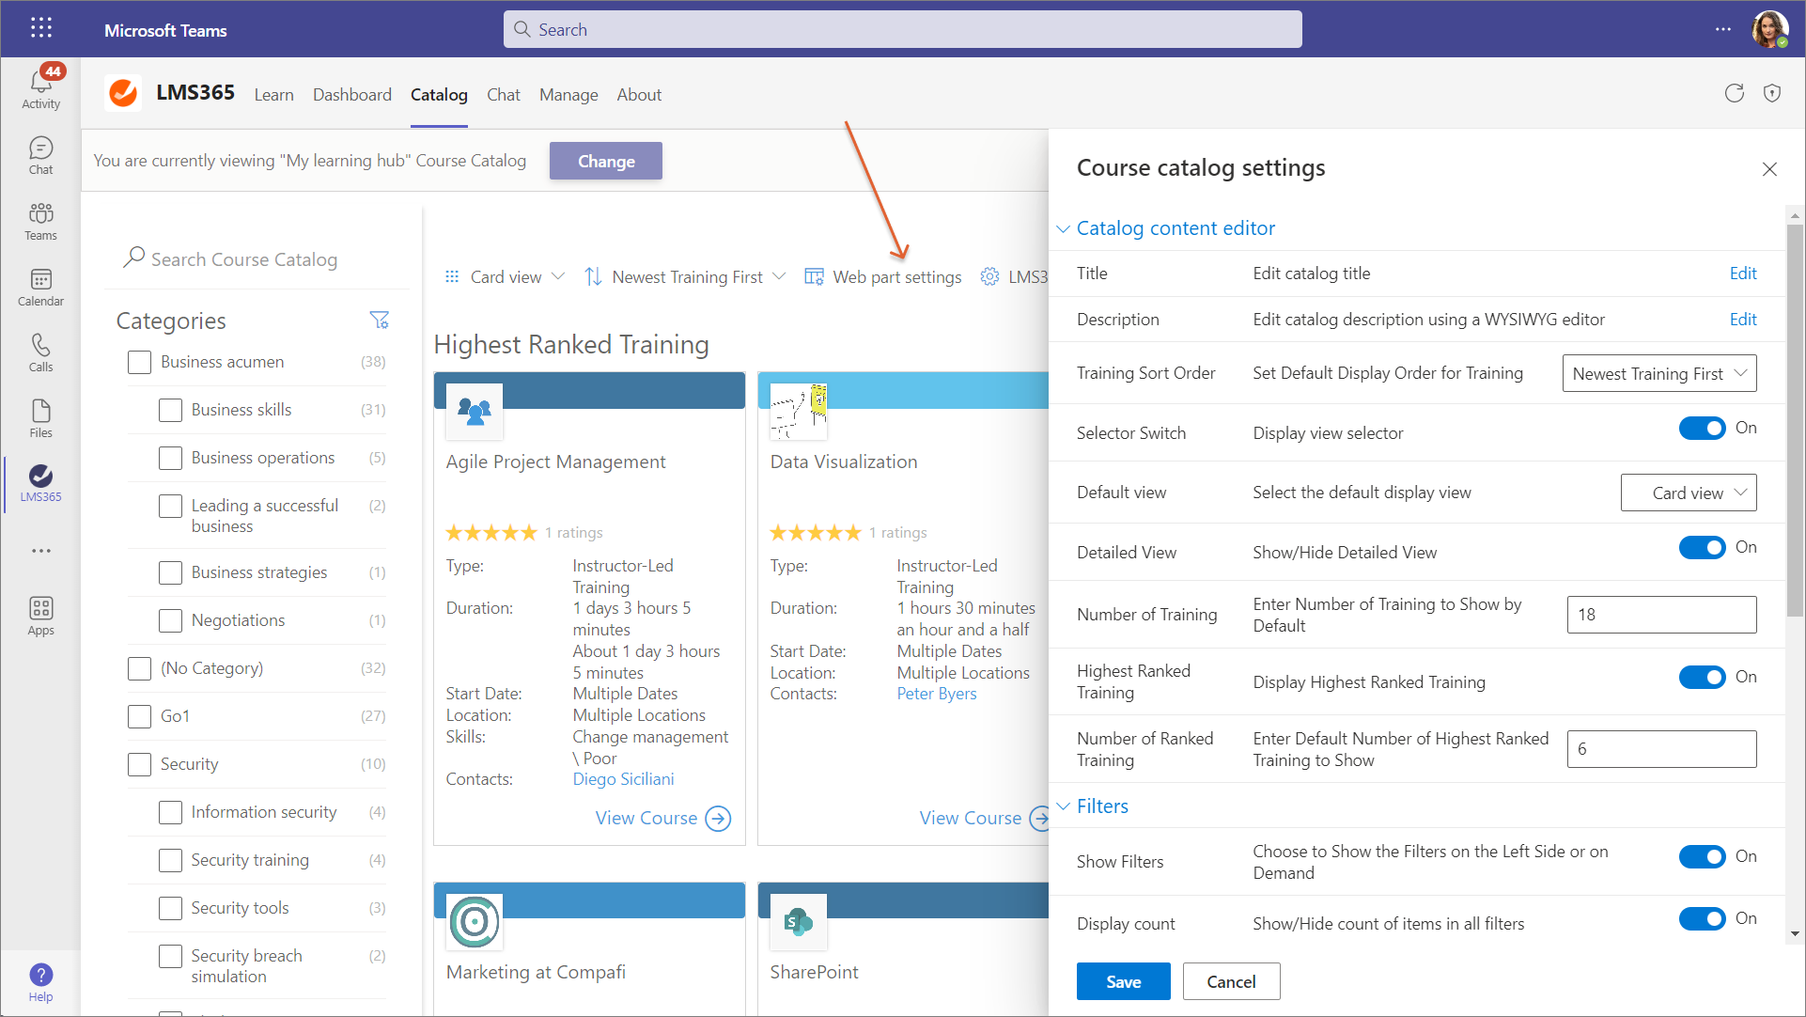Open Web part settings toolbar icon
1806x1017 pixels.
814,277
